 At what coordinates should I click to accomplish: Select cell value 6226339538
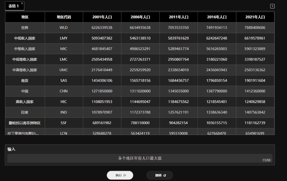point(102,28)
